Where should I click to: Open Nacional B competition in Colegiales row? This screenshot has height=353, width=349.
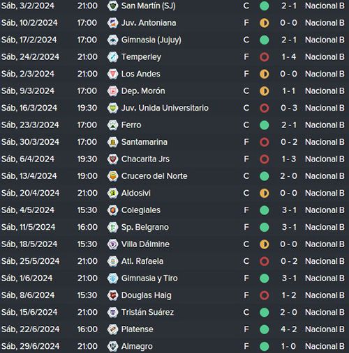325,210
